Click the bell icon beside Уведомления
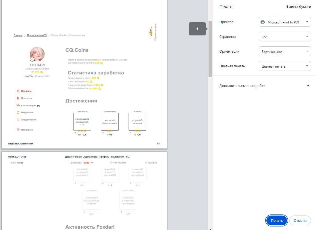This screenshot has height=230, width=316. click(18, 120)
